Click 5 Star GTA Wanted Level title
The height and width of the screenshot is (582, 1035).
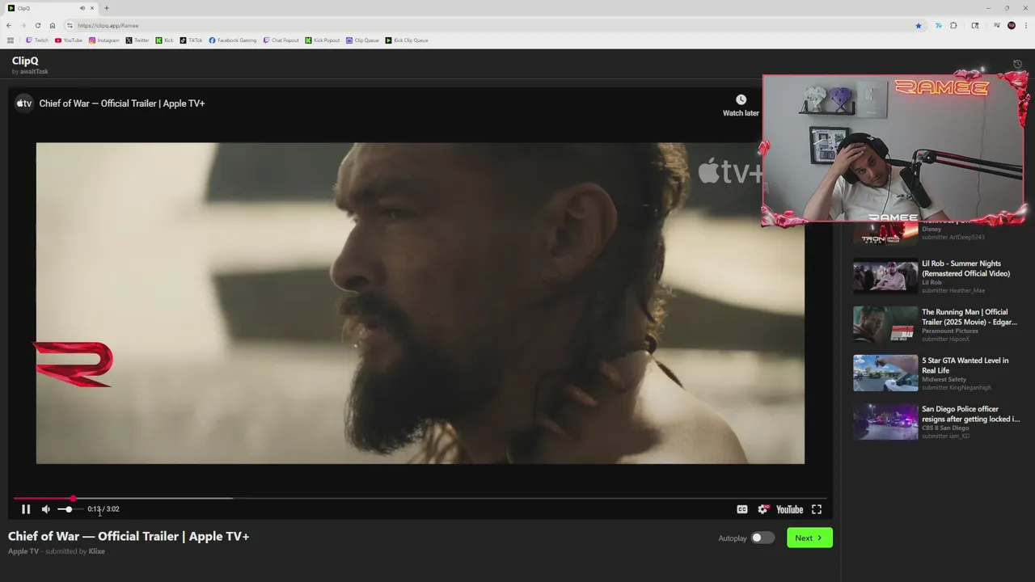965,365
